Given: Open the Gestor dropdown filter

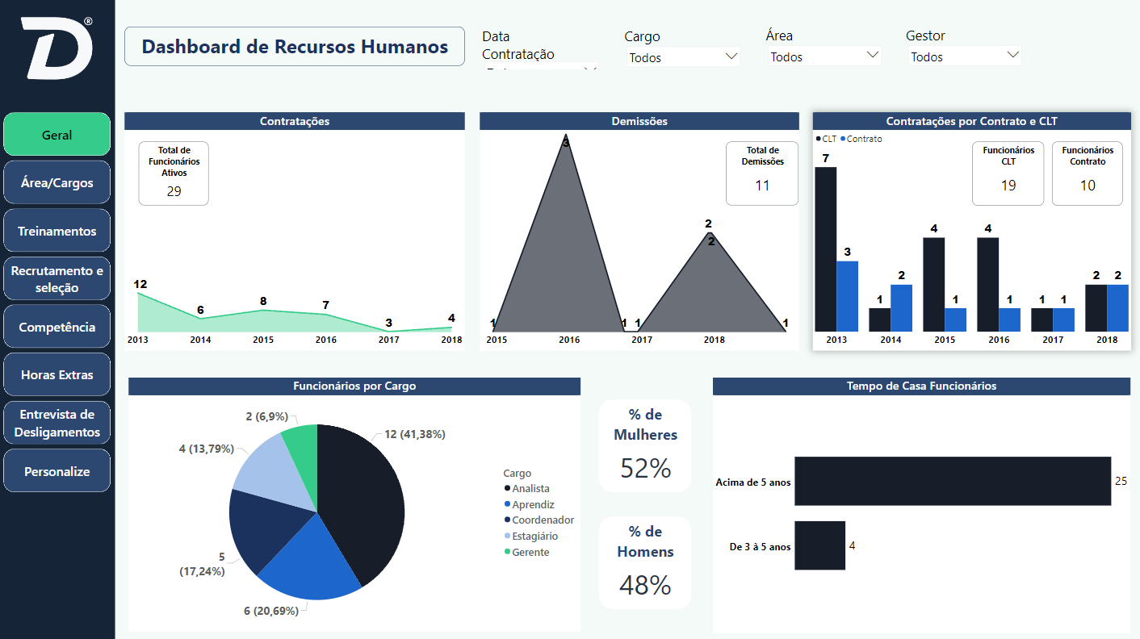Looking at the screenshot, I should 965,56.
